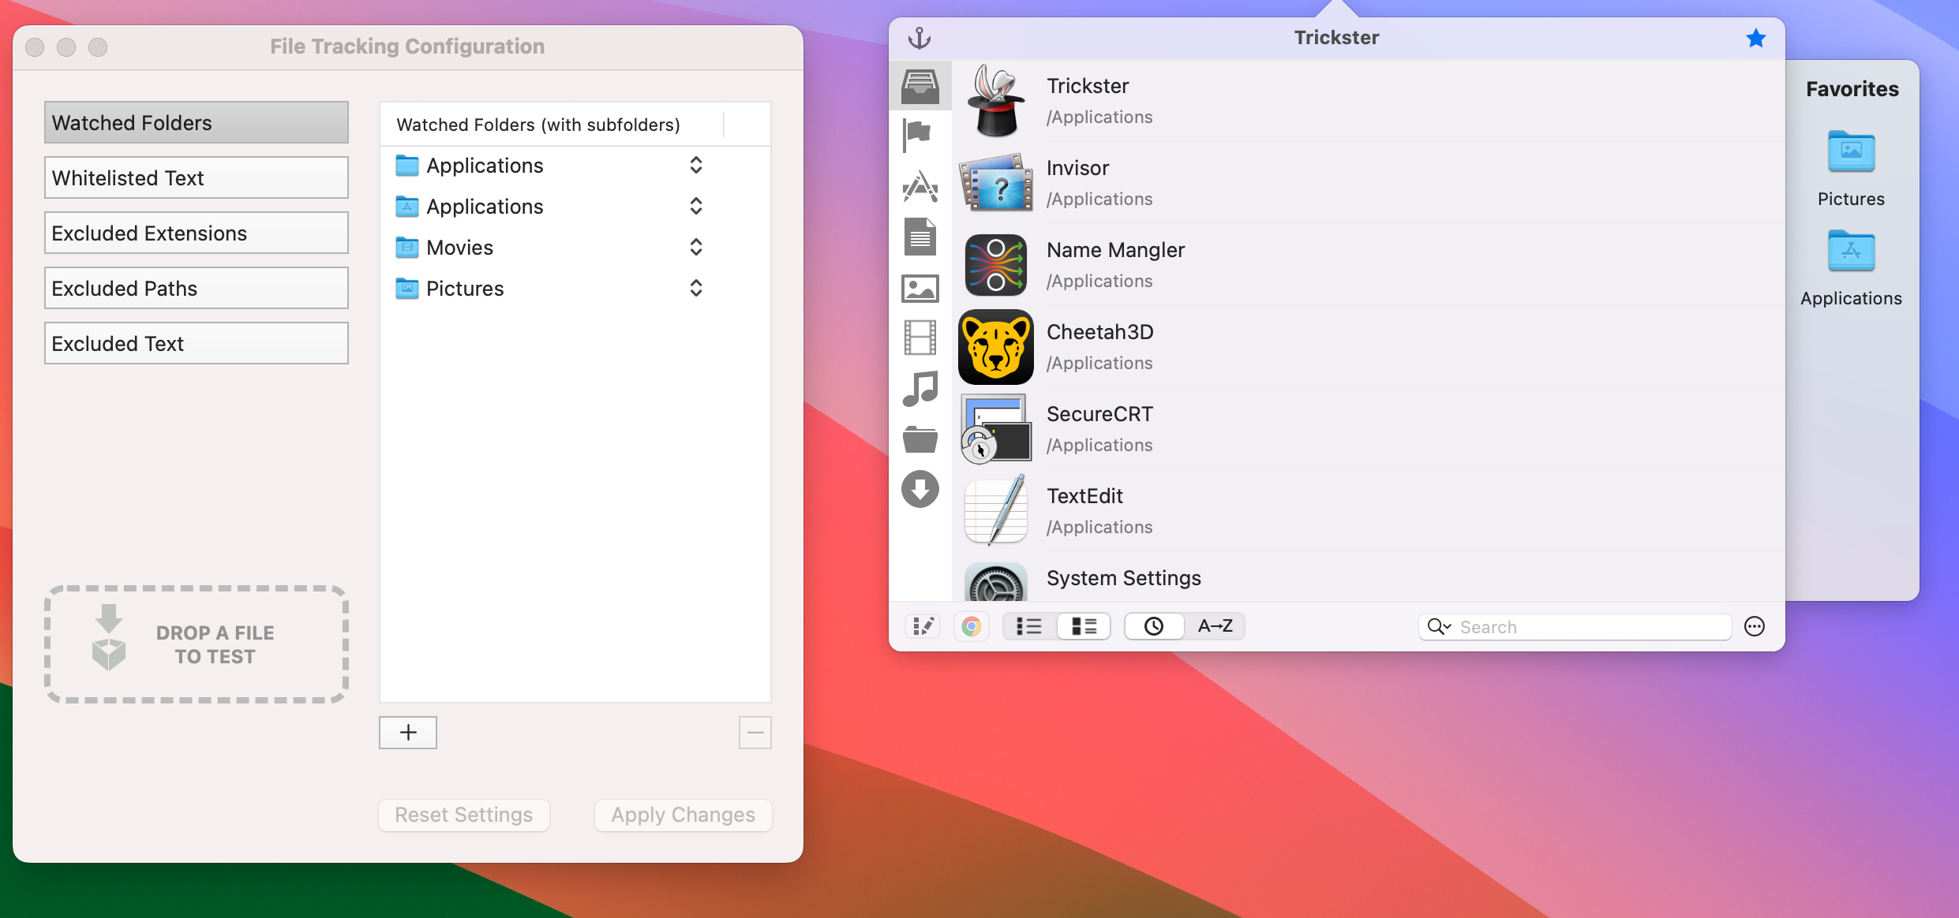Select the downloads icon in Trickster sidebar
The image size is (1959, 918).
tap(920, 487)
